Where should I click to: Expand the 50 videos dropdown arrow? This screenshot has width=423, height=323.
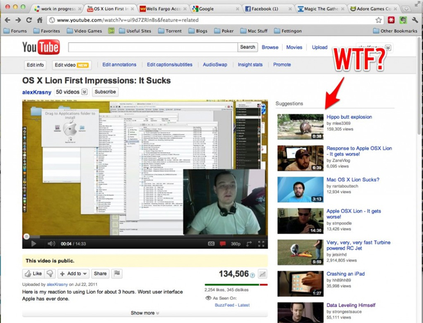(x=85, y=92)
